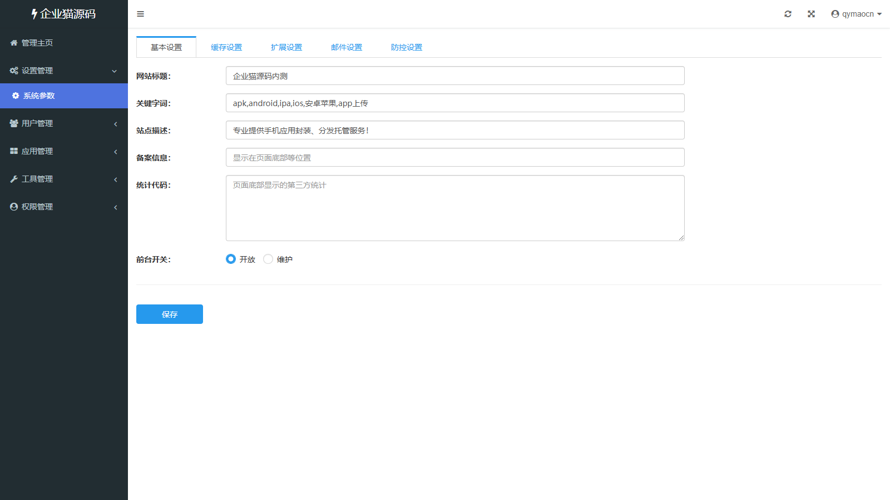890x500 pixels.
Task: Click the gears icon beside 设置管理
Action: [14, 71]
